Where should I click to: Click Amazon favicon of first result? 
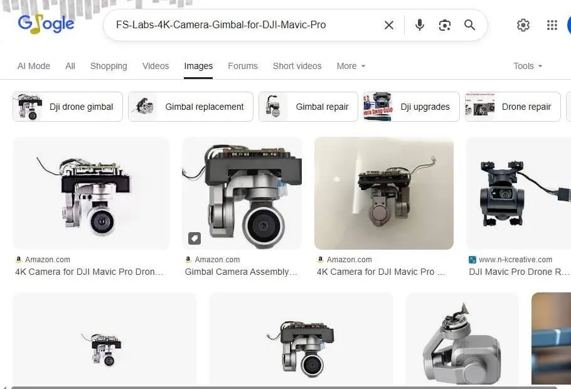coord(19,260)
